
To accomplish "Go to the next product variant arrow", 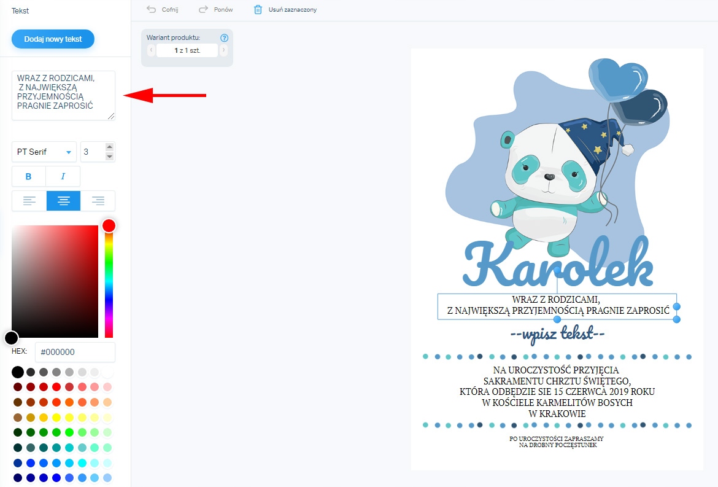I will pyautogui.click(x=223, y=50).
